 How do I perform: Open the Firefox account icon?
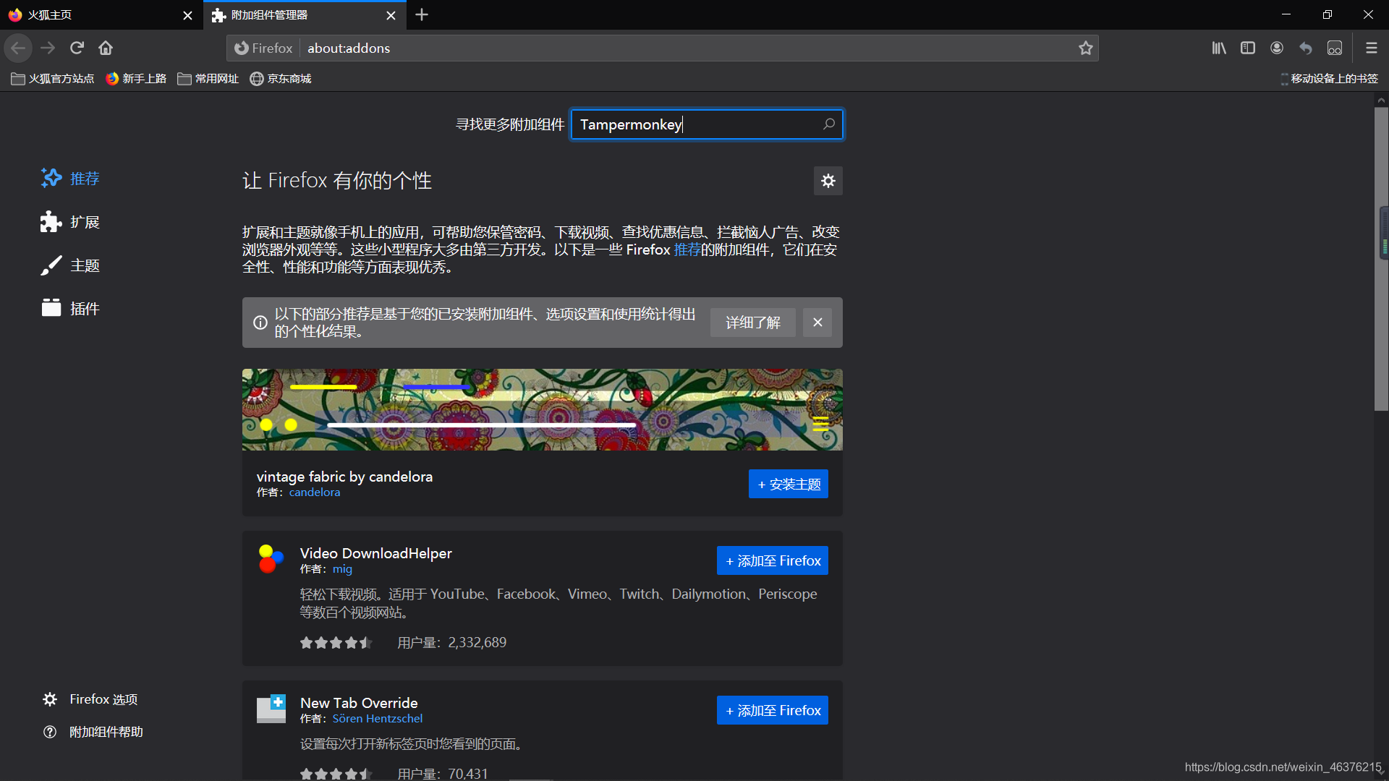coord(1277,48)
